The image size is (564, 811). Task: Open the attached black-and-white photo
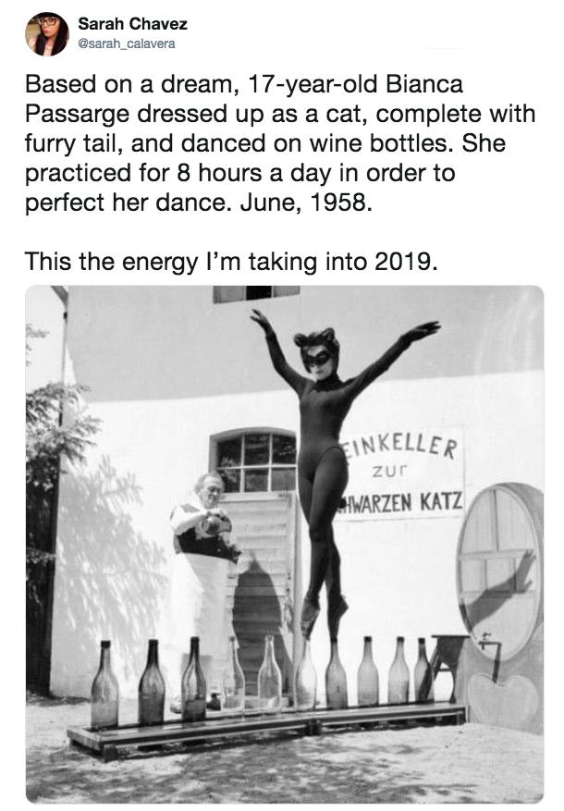(285, 544)
